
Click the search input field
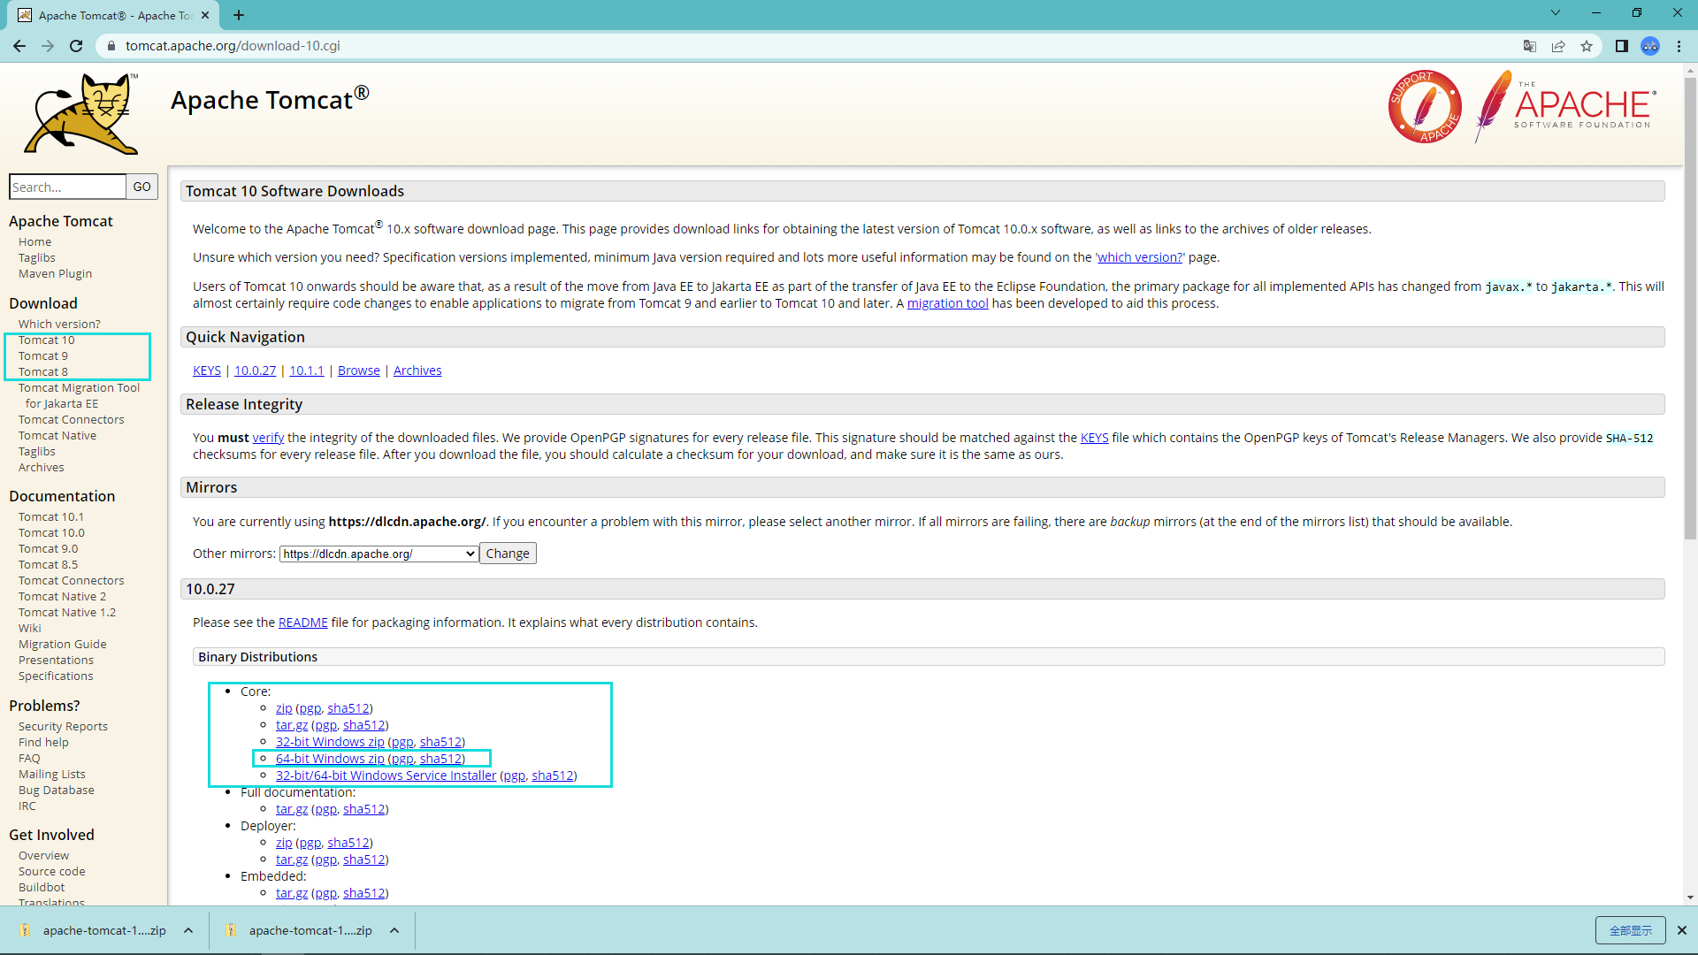click(66, 187)
